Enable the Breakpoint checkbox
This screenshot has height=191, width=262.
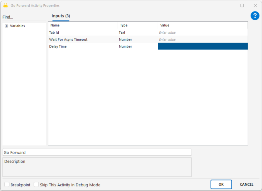[7, 185]
